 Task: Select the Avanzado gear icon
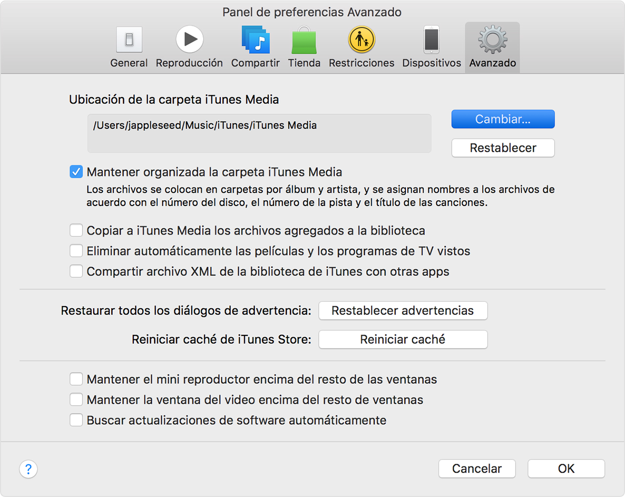[x=492, y=40]
